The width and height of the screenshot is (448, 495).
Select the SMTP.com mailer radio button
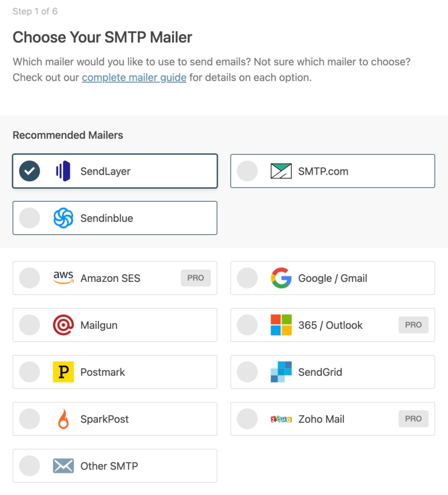[x=247, y=171]
